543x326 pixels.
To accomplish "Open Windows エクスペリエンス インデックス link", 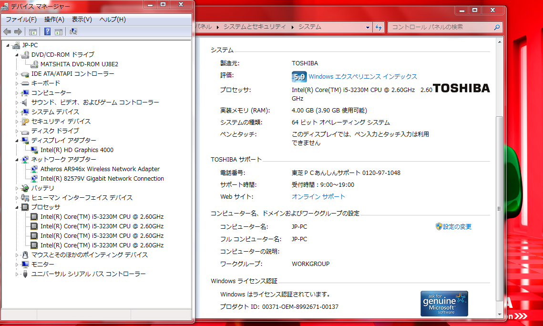I will 363,76.
